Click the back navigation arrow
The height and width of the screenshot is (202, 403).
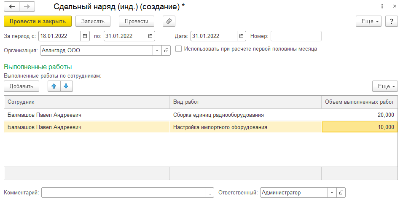(12, 7)
